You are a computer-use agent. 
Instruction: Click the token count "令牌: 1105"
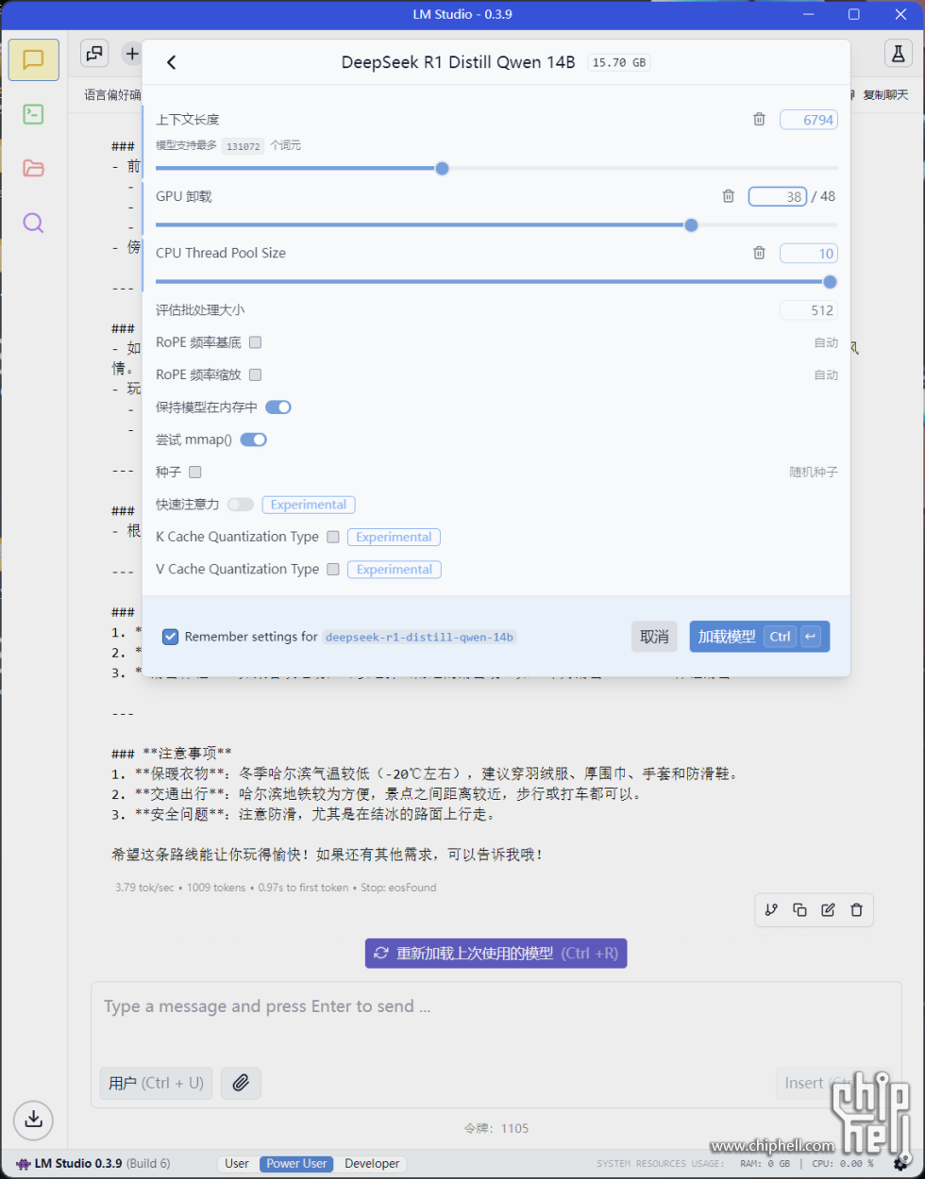pos(496,1128)
